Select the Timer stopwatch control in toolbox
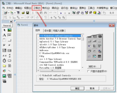This screenshot has height=93, width=117. (4, 61)
